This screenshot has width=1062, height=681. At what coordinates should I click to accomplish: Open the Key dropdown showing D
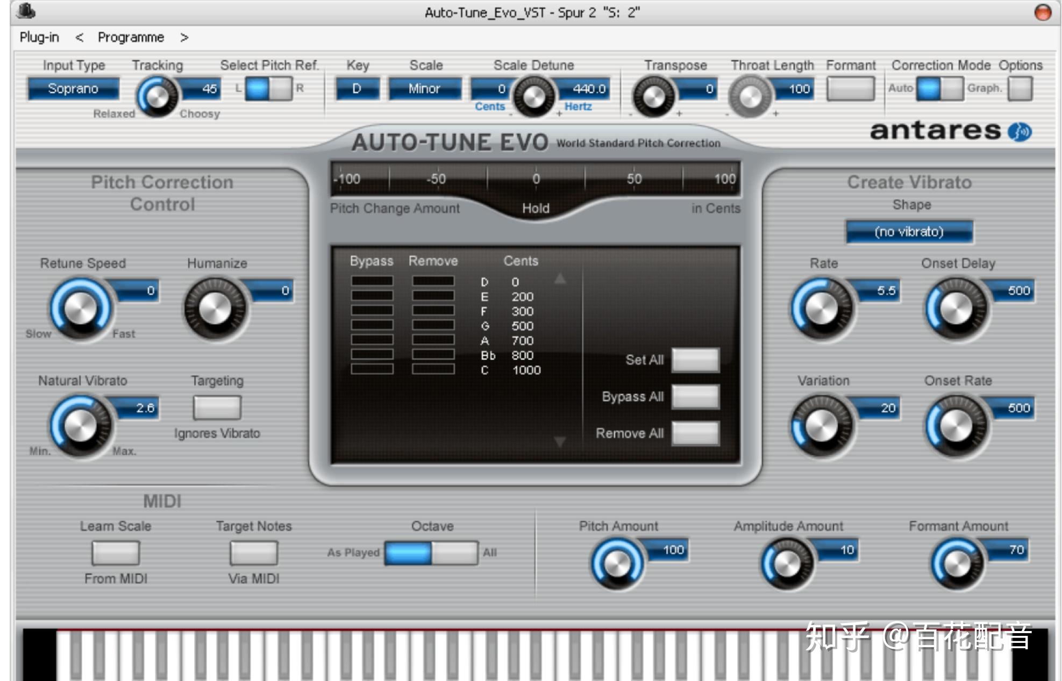click(x=358, y=89)
